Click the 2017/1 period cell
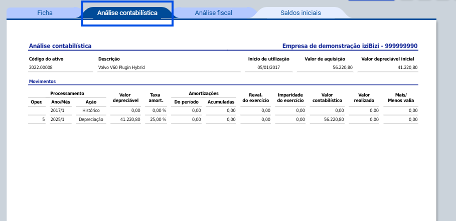This screenshot has height=221, width=456. (57, 110)
